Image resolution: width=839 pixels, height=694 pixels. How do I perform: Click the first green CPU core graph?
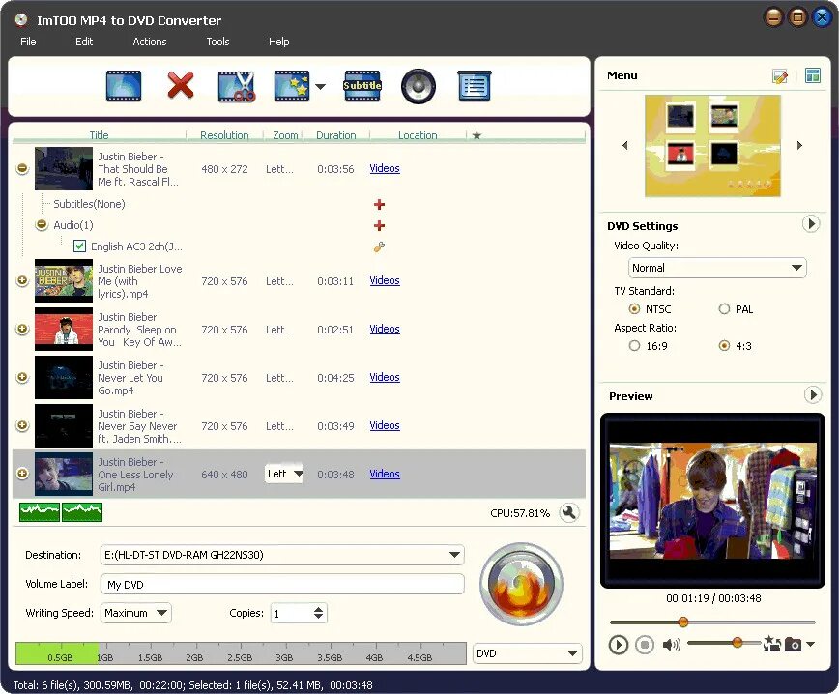pos(39,511)
